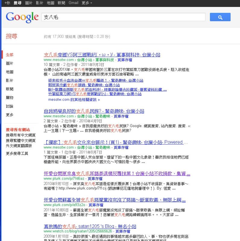The width and height of the screenshot is (240, 241).
Task: Choose 搜尋繁體中文網頁 option
Action: (x=20, y=140)
